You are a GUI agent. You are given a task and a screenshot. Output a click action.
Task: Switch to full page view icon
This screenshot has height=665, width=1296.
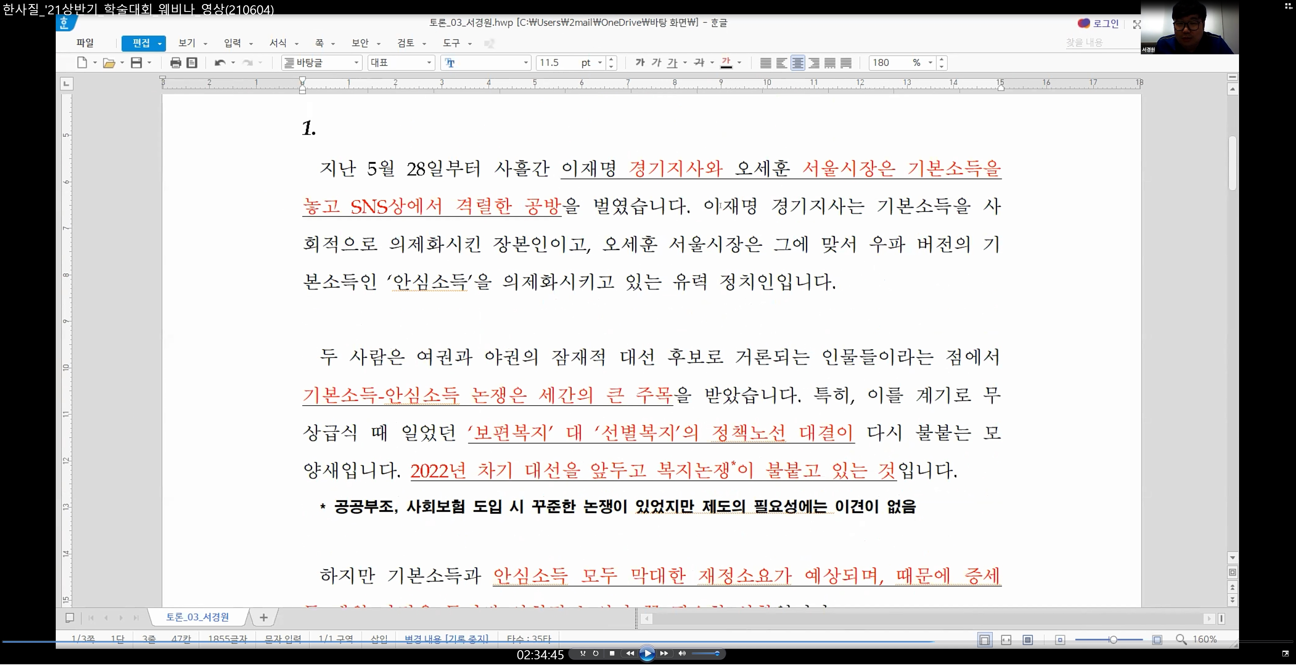[x=1028, y=640]
